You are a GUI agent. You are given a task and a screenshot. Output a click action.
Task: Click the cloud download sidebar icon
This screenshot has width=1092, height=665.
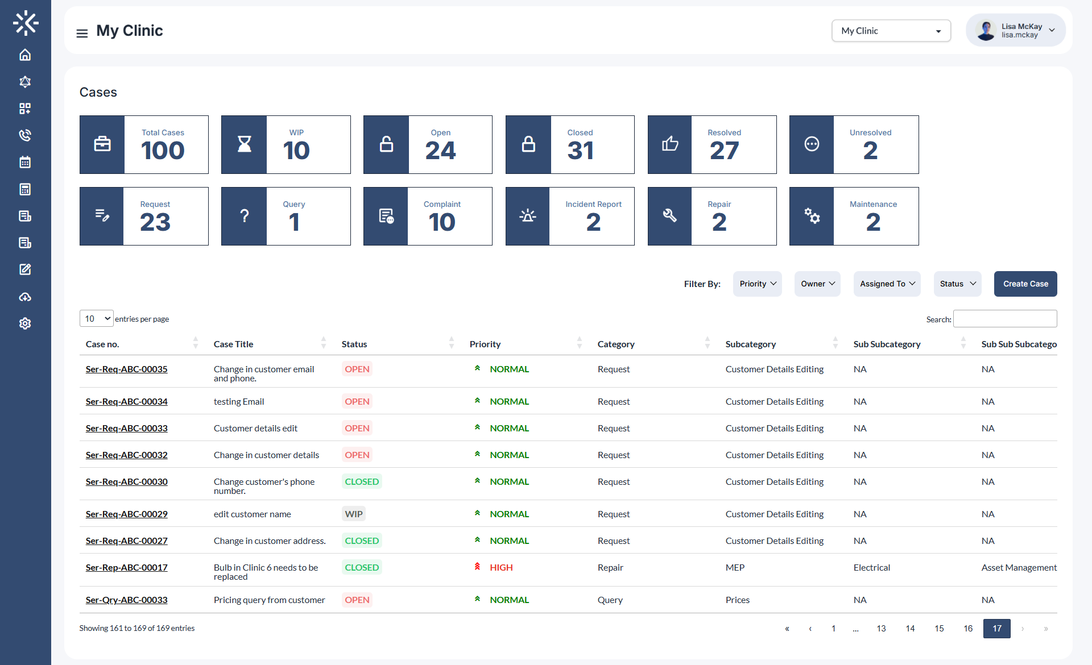coord(25,296)
